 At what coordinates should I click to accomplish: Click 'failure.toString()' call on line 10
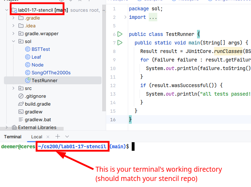(x=225, y=68)
